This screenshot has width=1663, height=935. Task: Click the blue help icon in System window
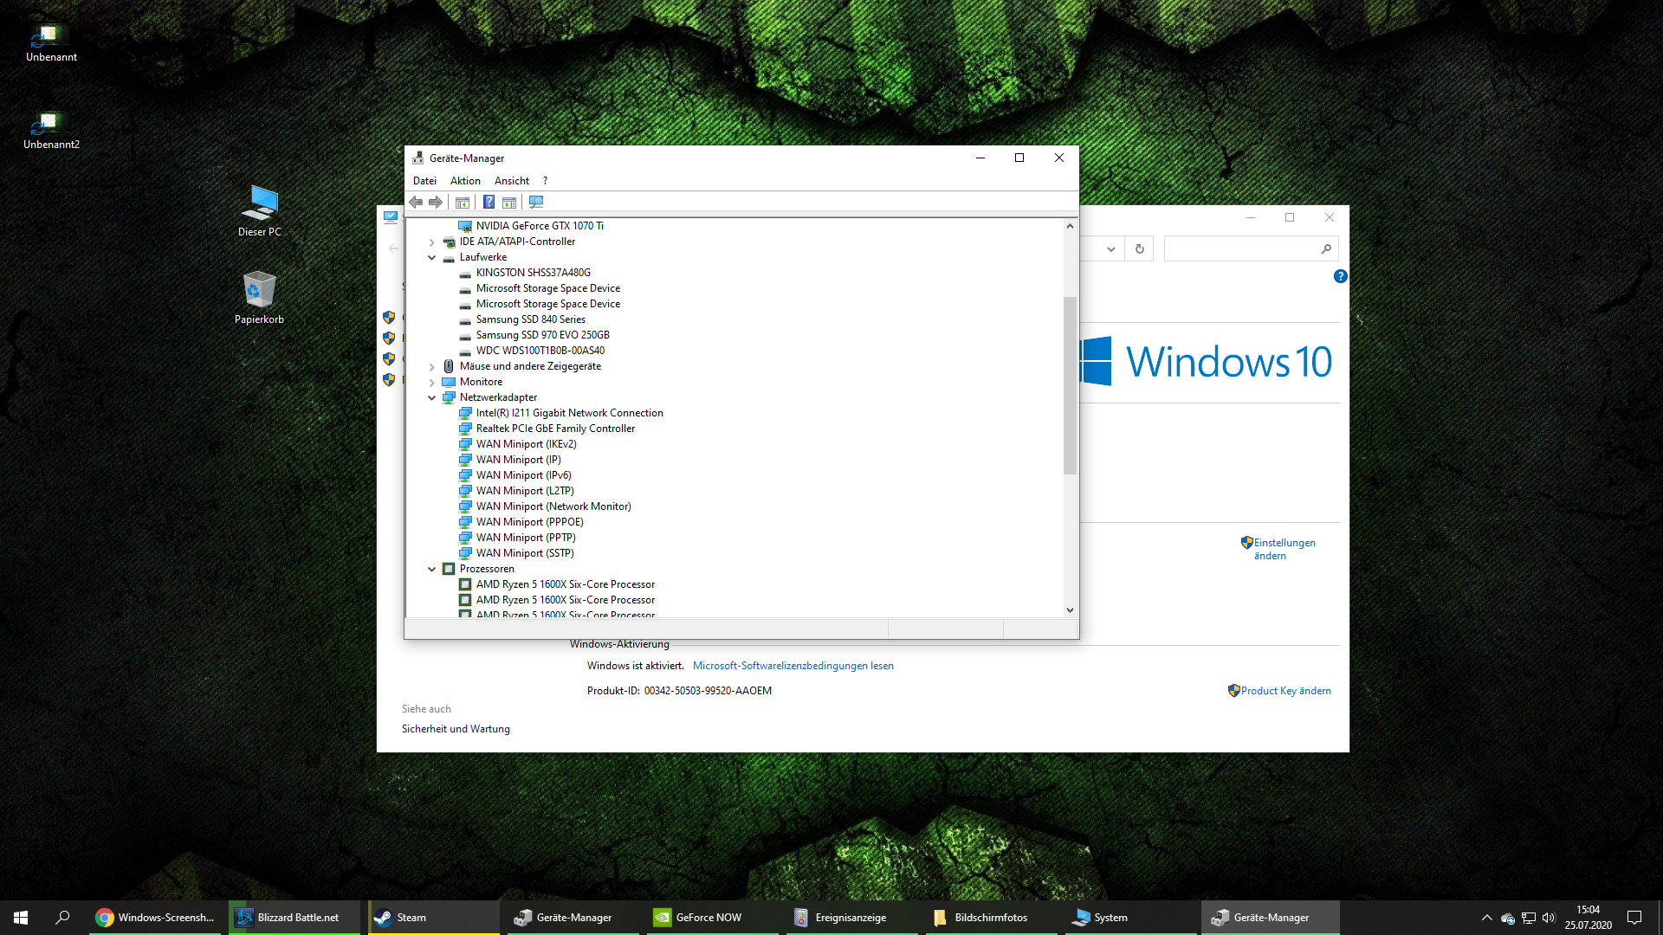pos(1340,276)
